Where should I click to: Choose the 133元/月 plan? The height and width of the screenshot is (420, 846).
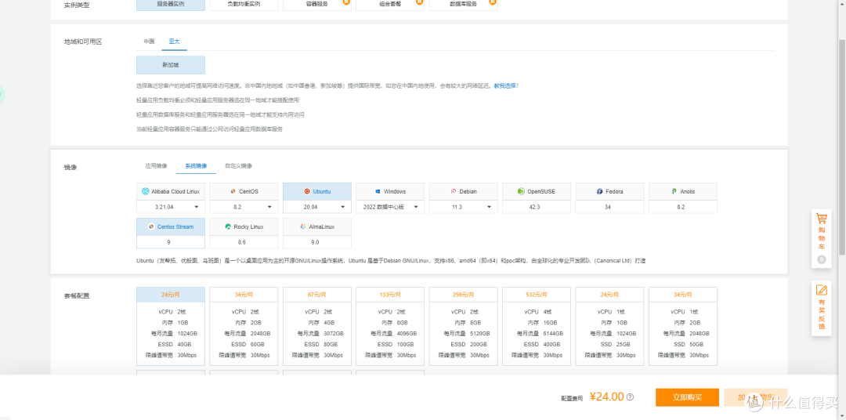(x=390, y=326)
